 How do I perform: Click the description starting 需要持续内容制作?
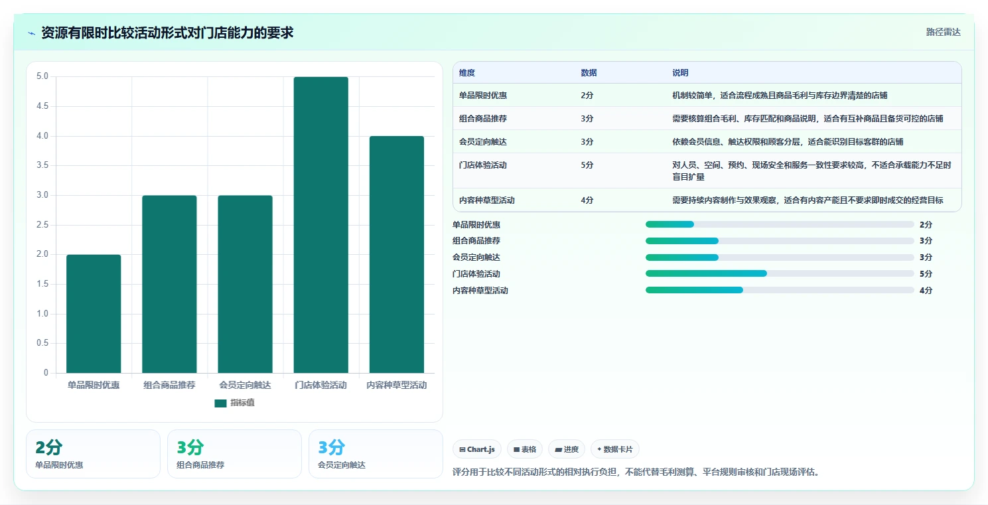(x=808, y=200)
